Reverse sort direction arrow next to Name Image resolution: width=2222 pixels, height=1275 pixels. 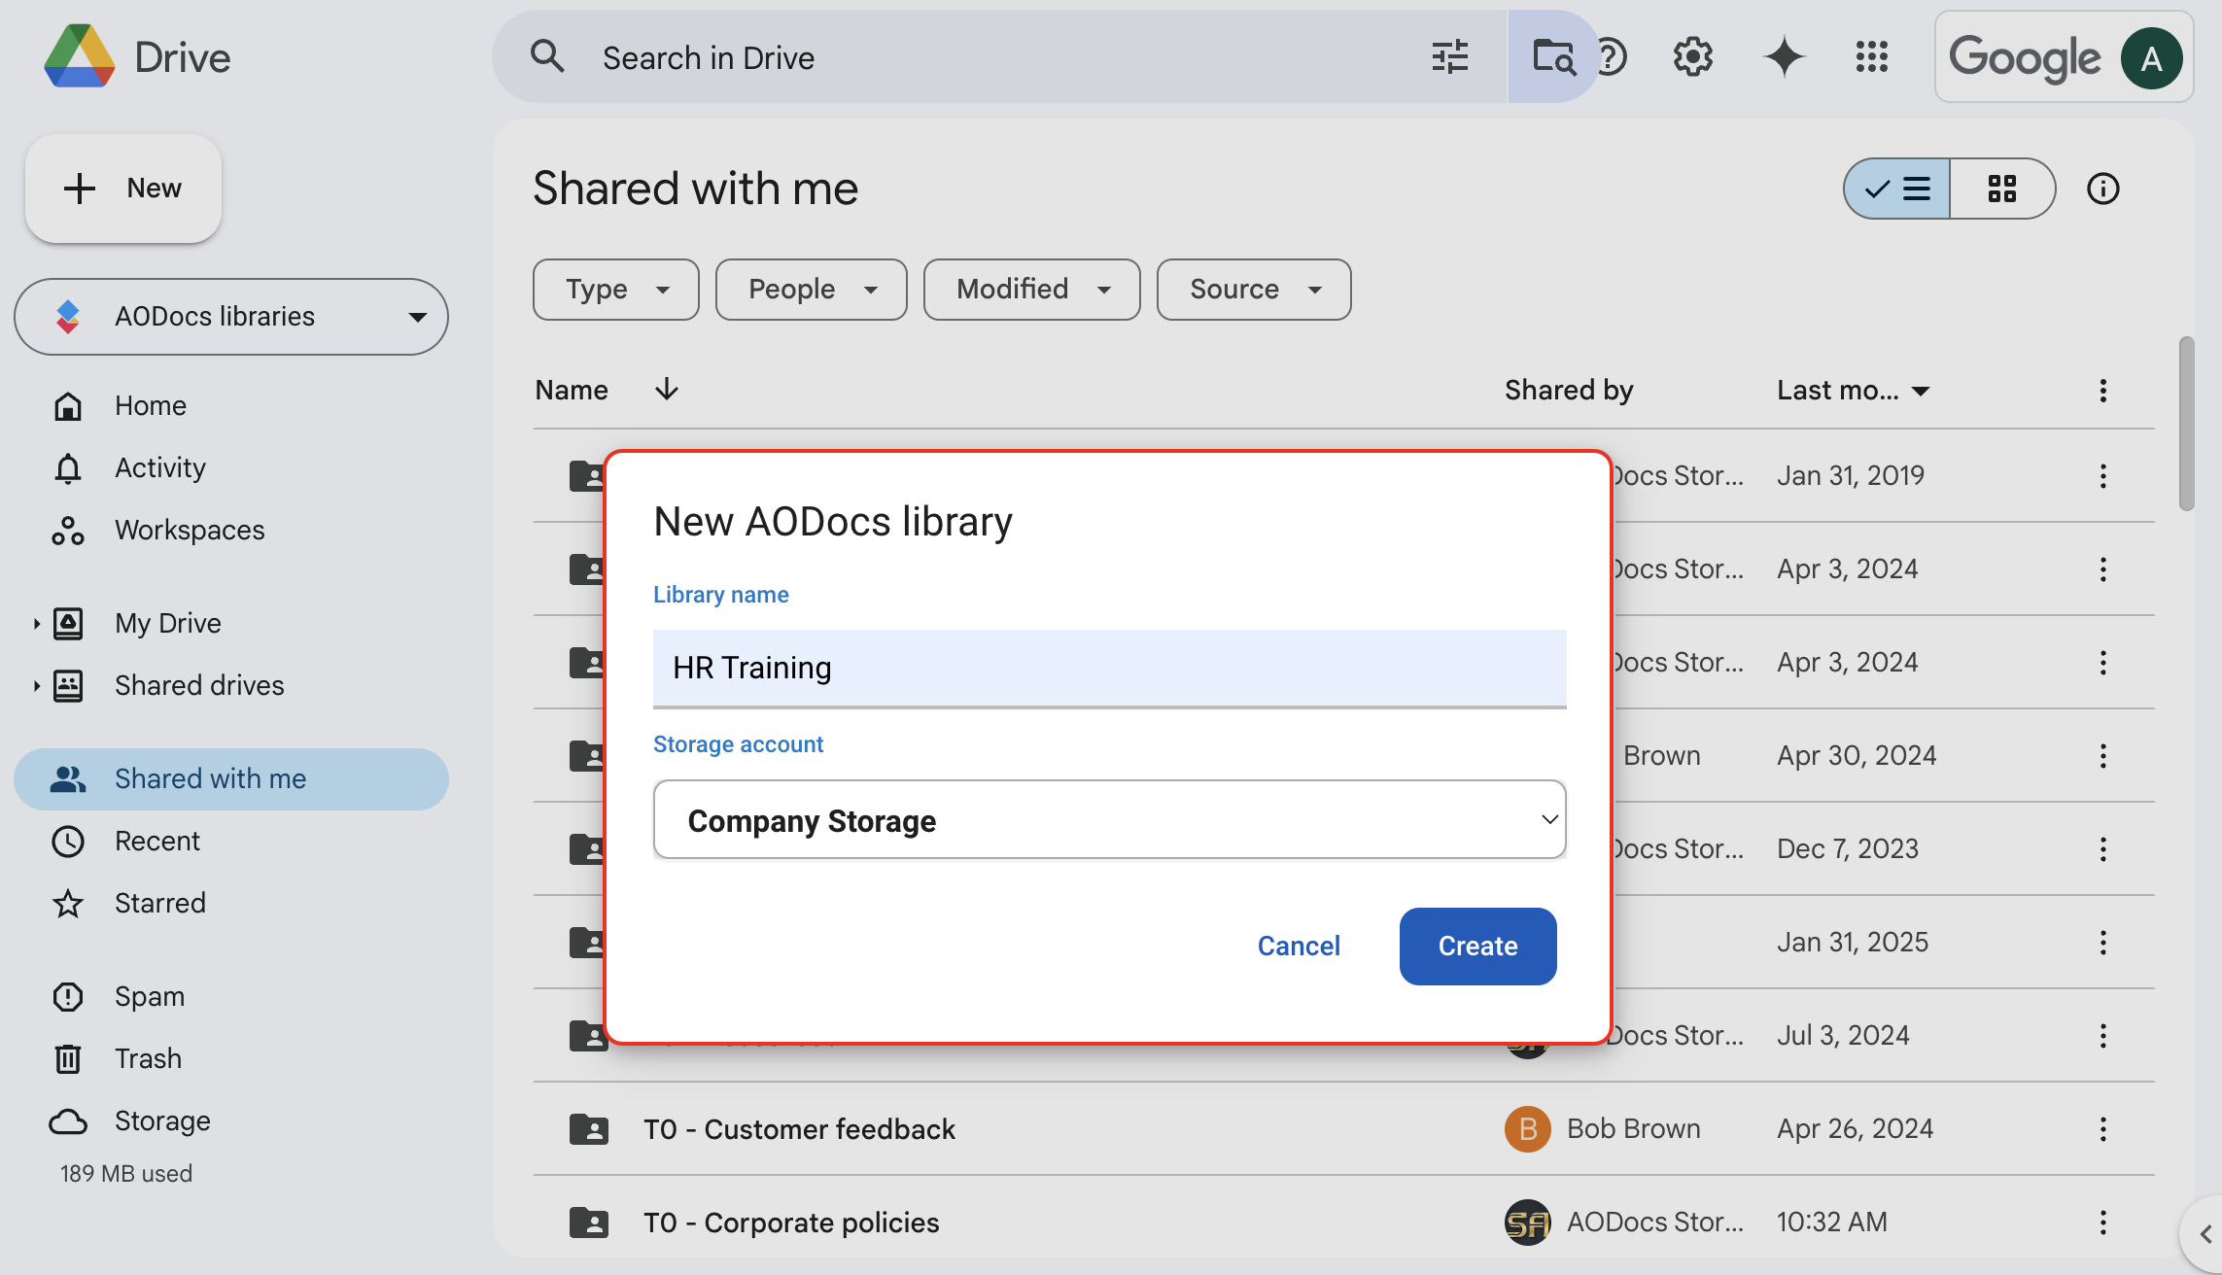coord(666,390)
